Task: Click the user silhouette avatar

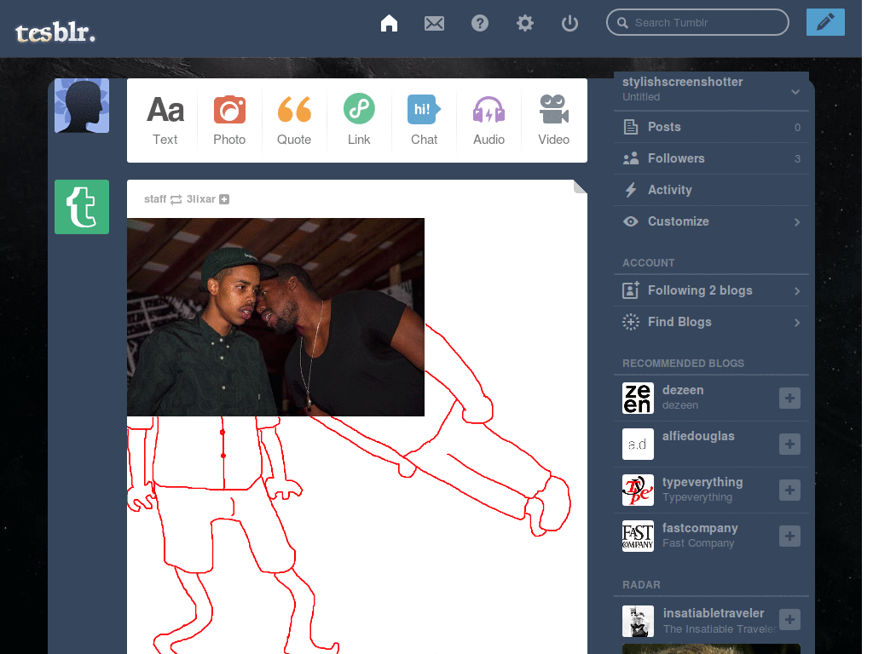Action: click(82, 106)
